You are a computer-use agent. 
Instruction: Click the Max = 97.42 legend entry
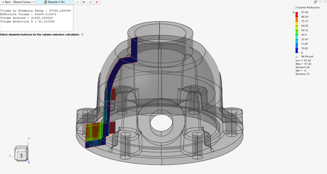(304, 64)
